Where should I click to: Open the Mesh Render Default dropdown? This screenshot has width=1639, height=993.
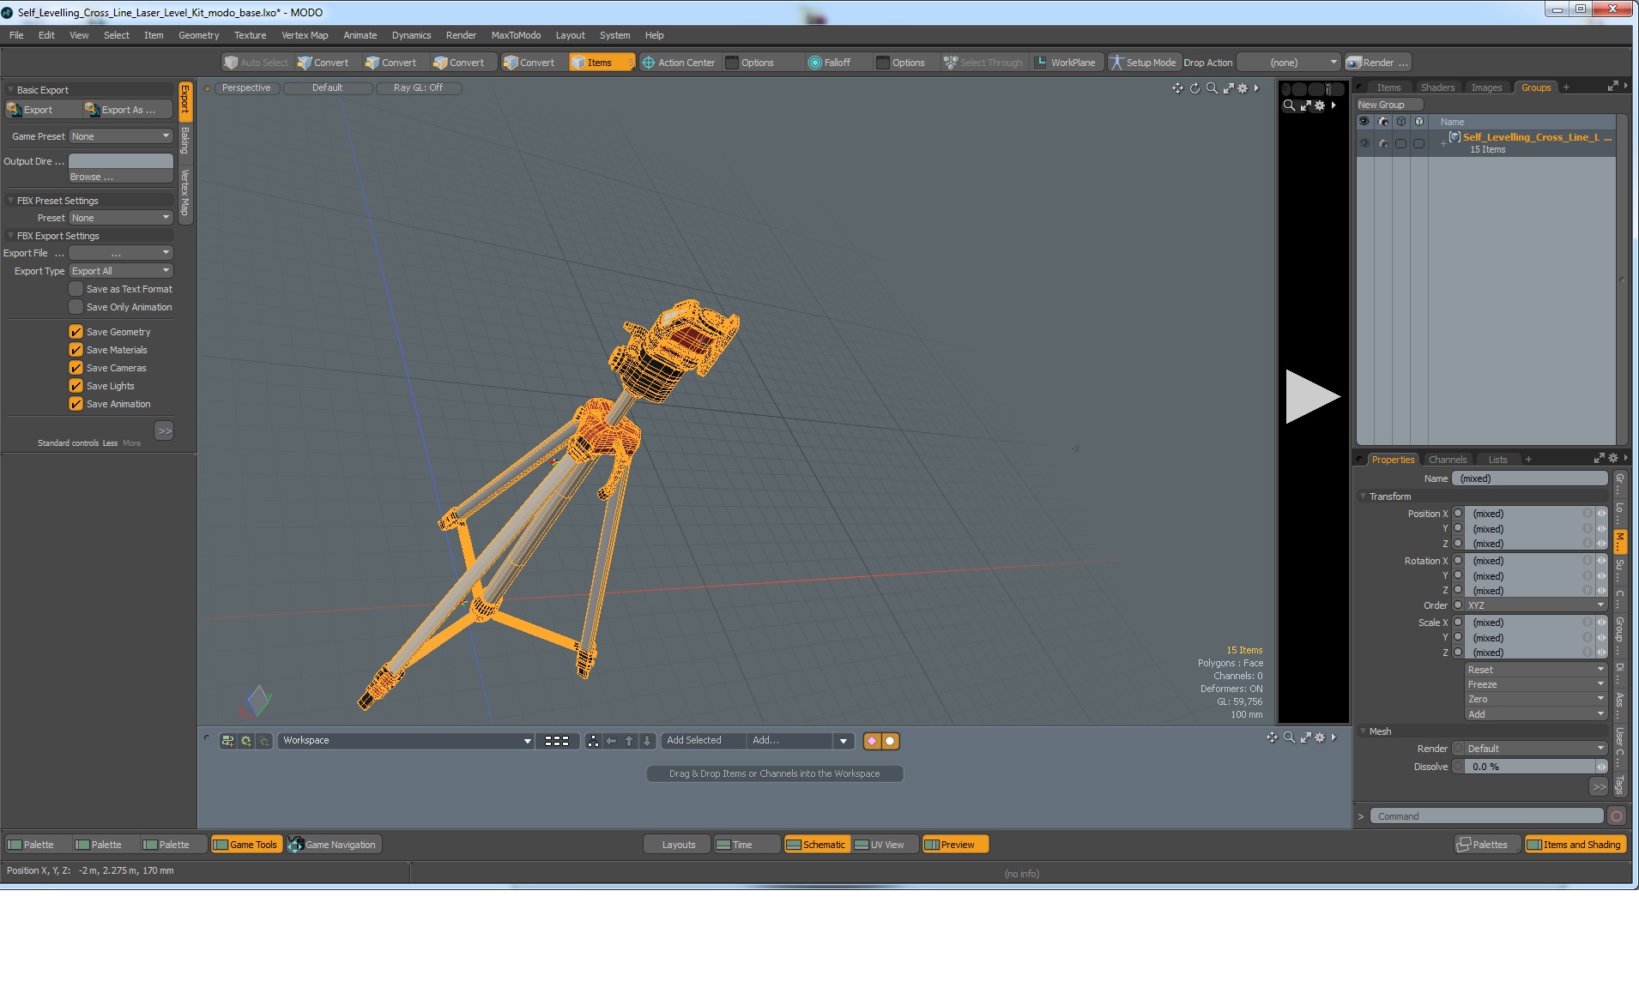tap(1536, 749)
